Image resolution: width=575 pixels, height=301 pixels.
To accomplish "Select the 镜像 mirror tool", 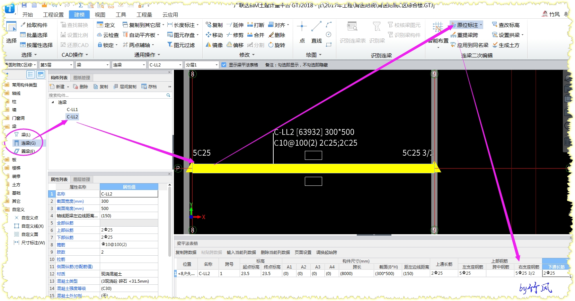I will pos(214,45).
